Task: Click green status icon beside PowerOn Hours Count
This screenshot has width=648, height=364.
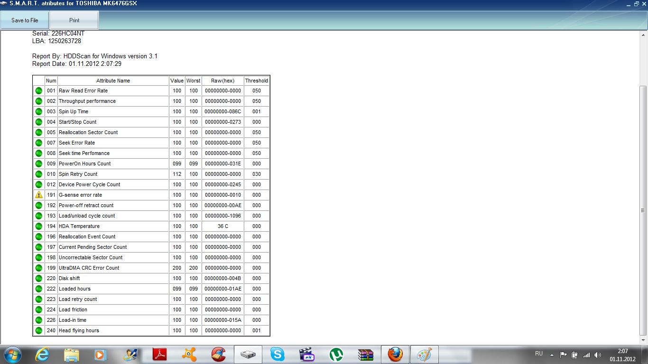Action: 39,164
